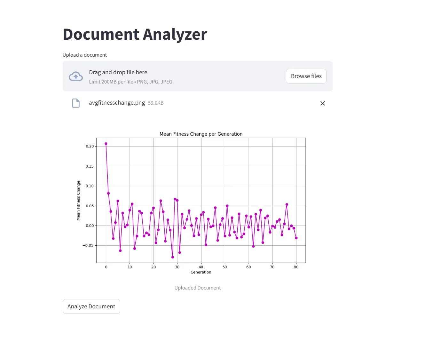Screen dimensions: 441x341
Task: Click the cloud upload icon
Action: point(76,76)
